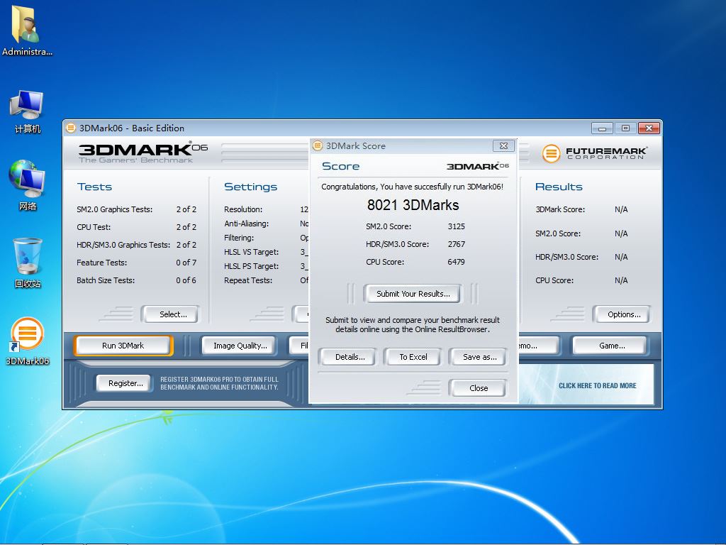Click the 0 of 6 Batch Size count
This screenshot has width=726, height=545.
[186, 280]
